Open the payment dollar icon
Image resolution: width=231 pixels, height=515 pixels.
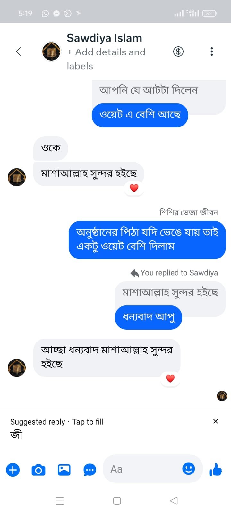[178, 51]
